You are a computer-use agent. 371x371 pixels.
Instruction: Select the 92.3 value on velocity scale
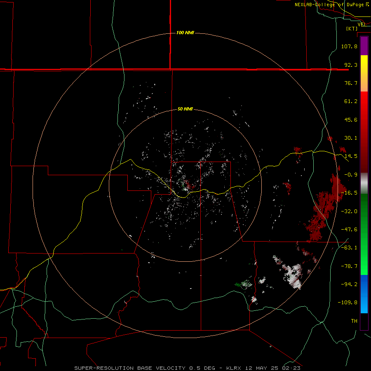pyautogui.click(x=351, y=65)
